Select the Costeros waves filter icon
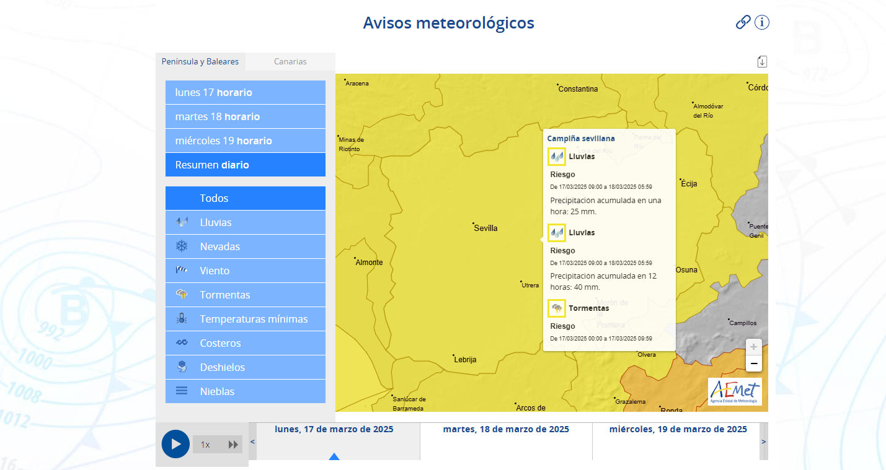This screenshot has width=886, height=470. pos(181,342)
